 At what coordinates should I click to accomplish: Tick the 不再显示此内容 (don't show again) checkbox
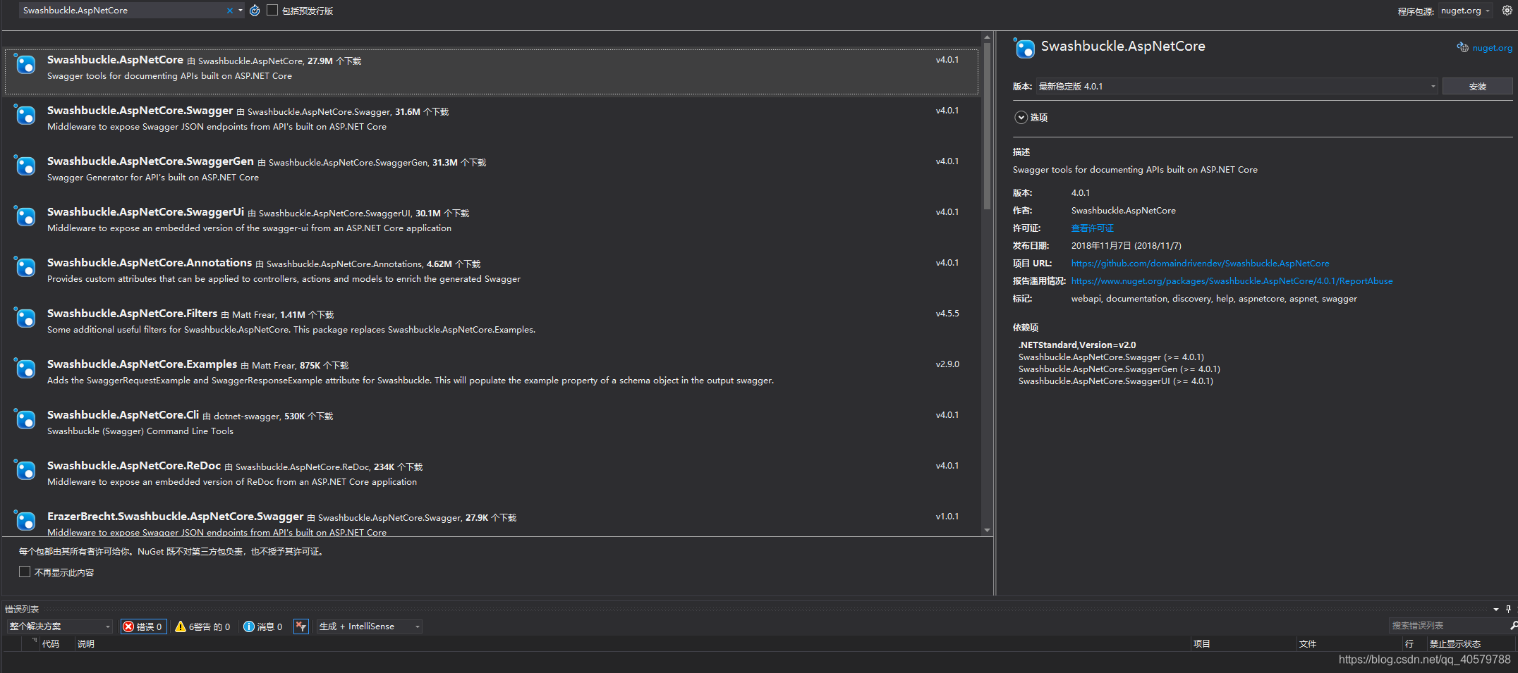25,572
